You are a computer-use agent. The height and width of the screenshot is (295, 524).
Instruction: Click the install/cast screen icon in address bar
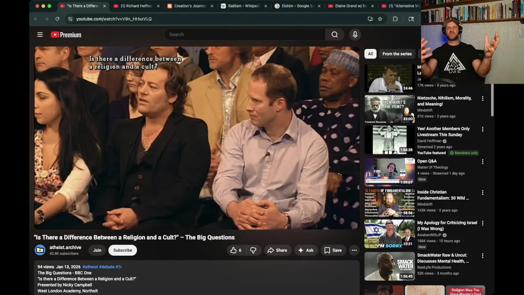click(370, 19)
